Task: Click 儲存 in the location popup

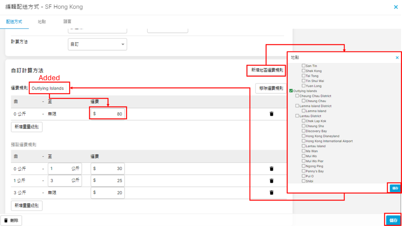Action: coord(394,188)
